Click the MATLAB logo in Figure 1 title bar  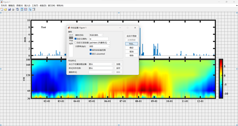1,2
